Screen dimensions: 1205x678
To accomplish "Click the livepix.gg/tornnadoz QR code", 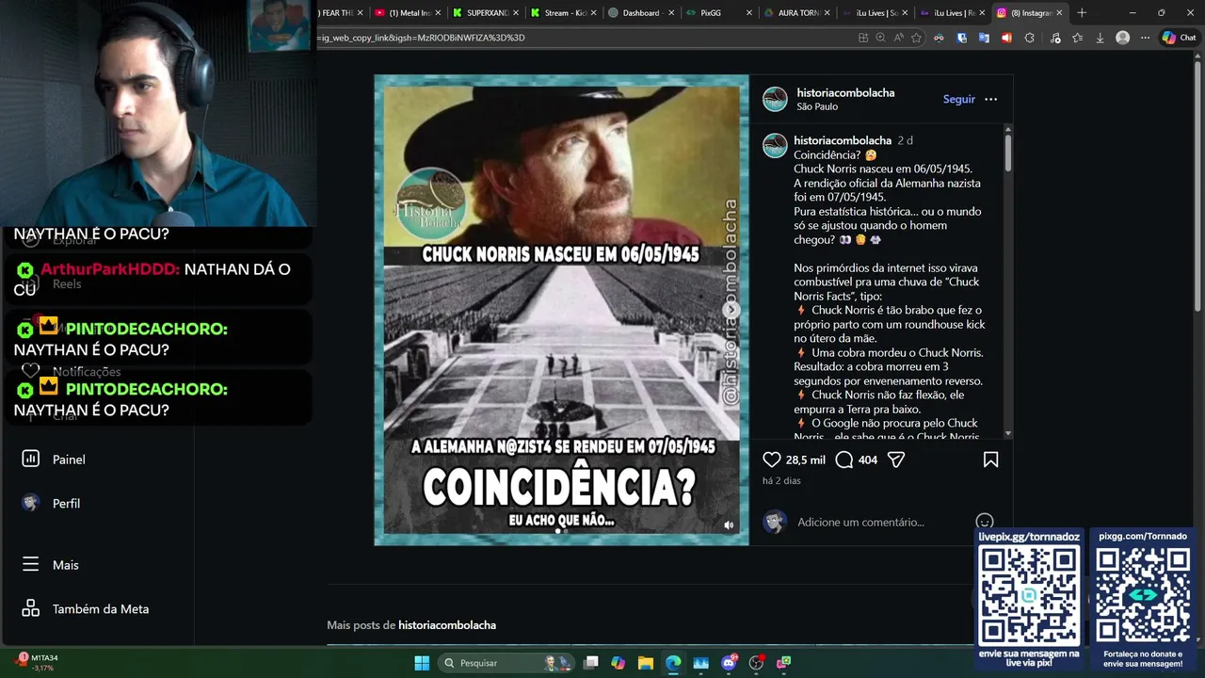I will [1029, 594].
